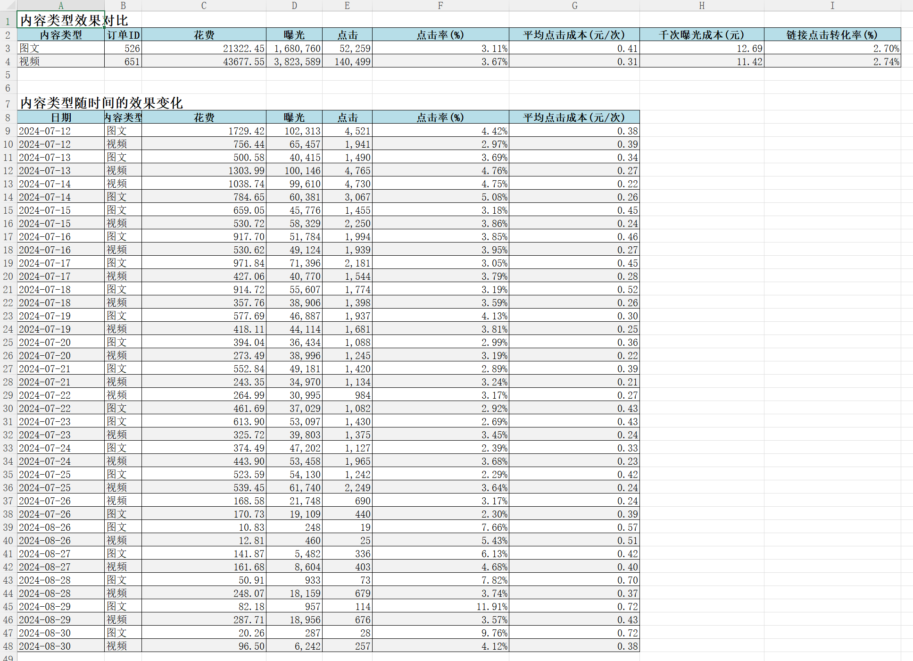Click 链接点击转化率(%) header cell
The width and height of the screenshot is (913, 661).
tap(832, 35)
